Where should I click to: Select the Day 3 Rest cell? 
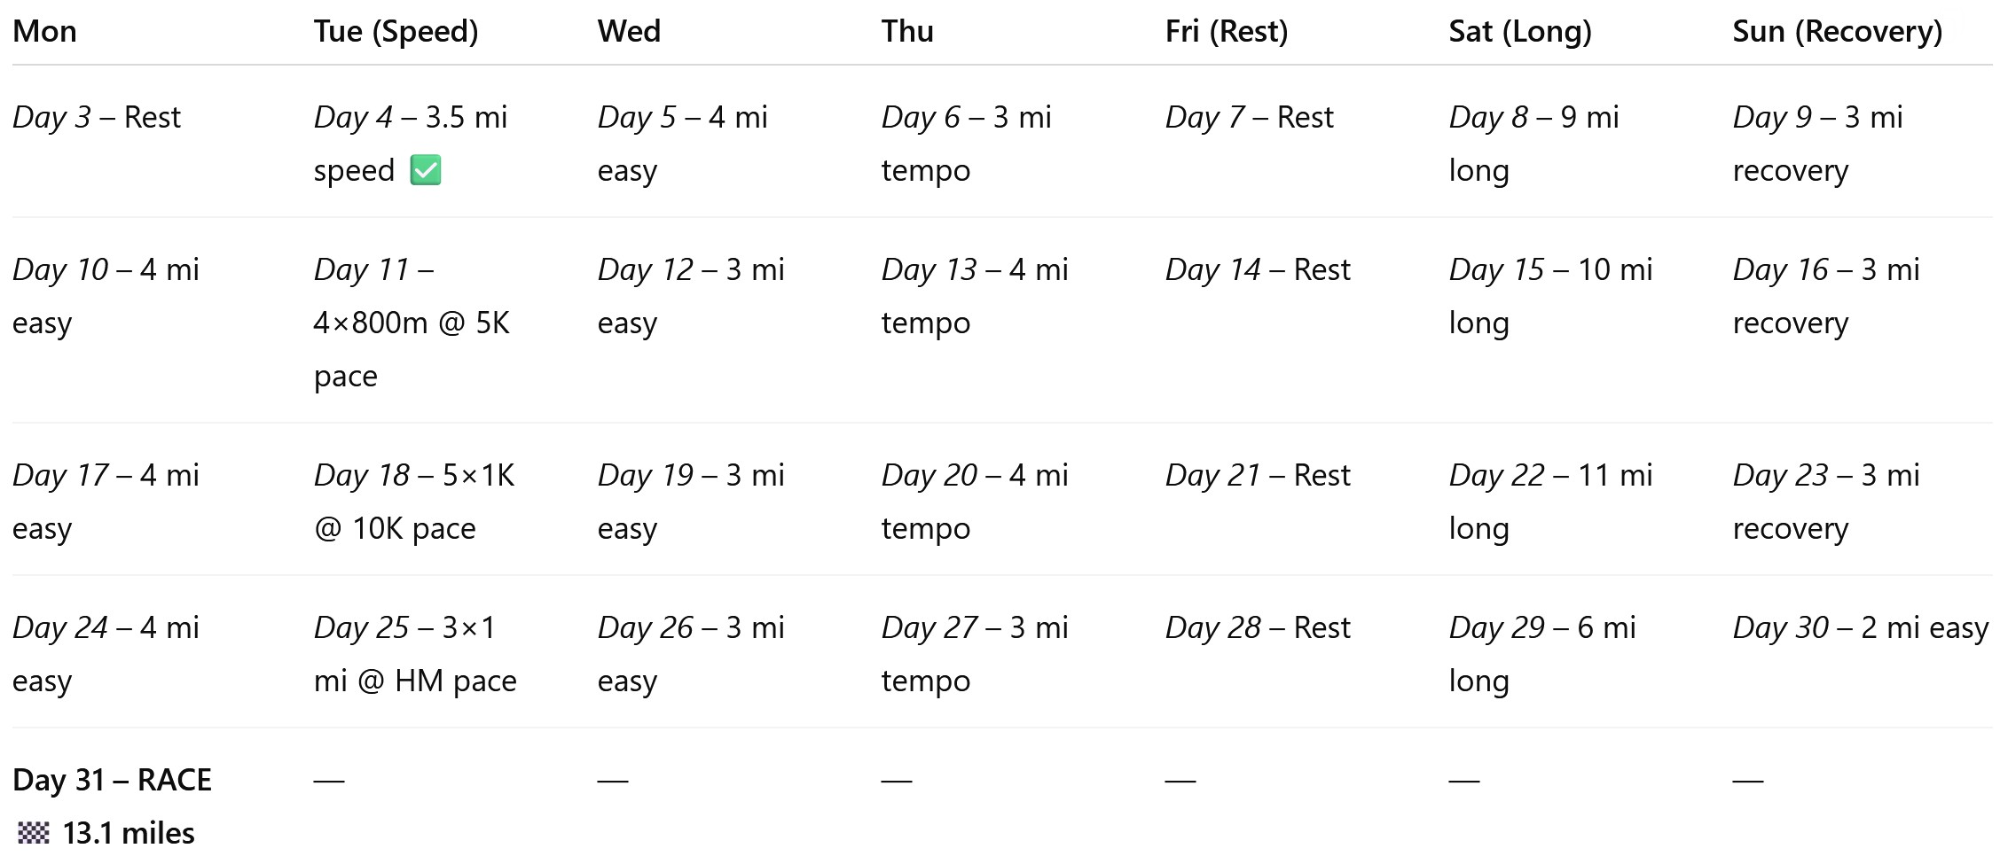pos(97,118)
